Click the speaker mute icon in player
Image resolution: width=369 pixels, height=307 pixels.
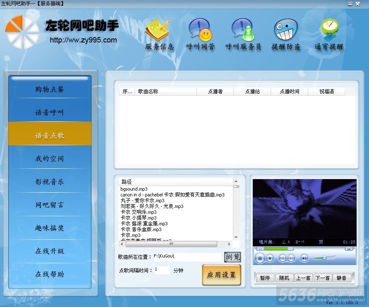tap(304, 258)
